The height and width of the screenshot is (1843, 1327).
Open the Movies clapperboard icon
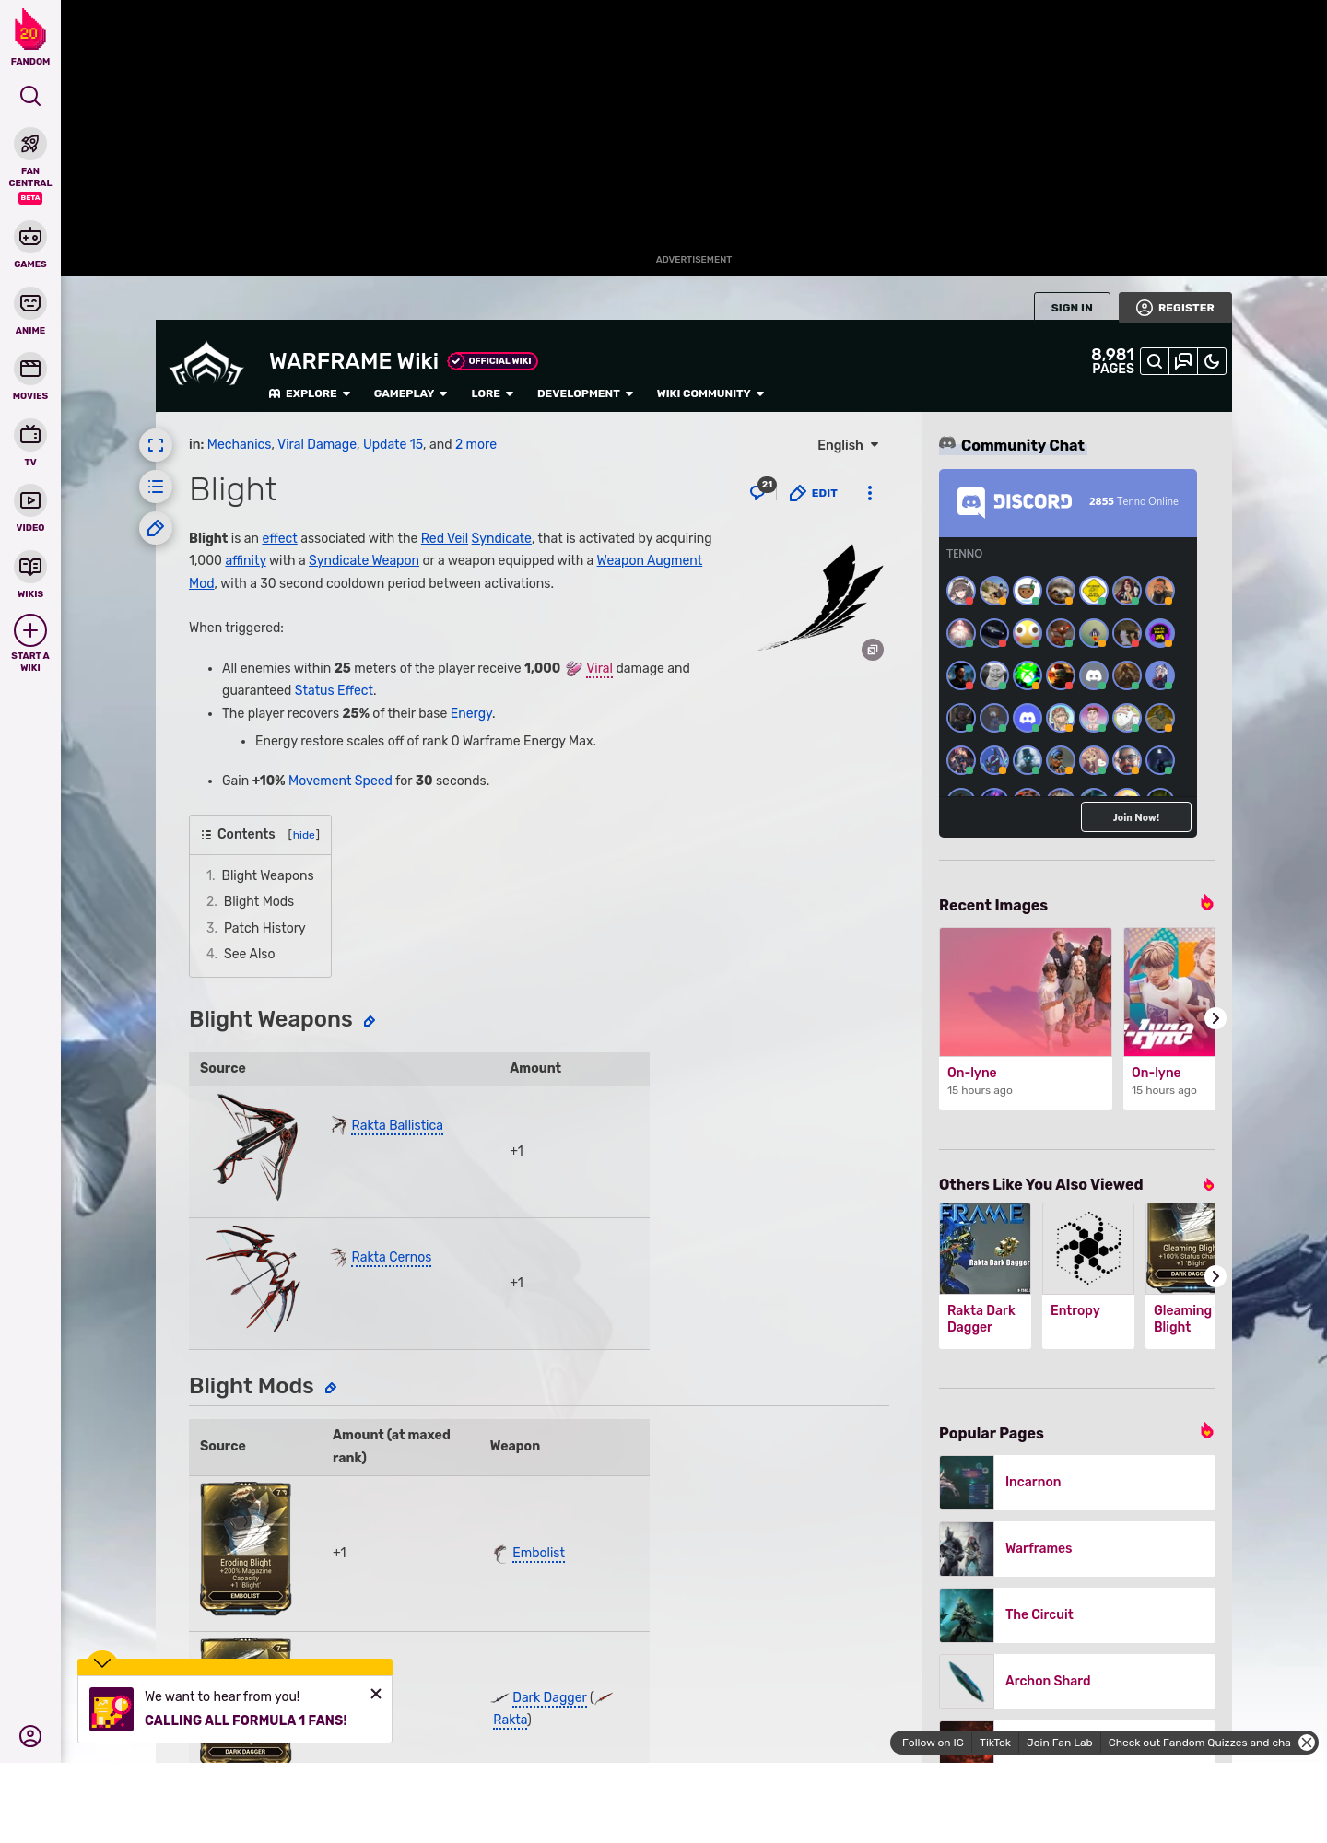coord(30,369)
